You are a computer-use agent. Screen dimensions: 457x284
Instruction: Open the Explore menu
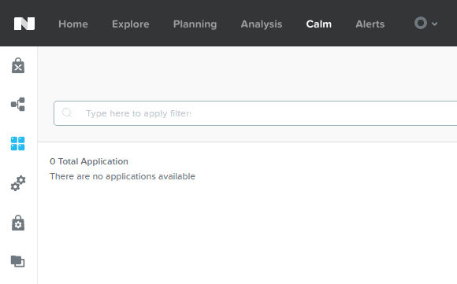tap(131, 24)
